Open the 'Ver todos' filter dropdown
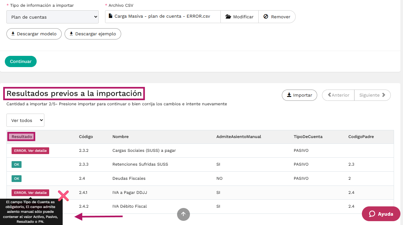The width and height of the screenshot is (403, 225). coord(25,120)
